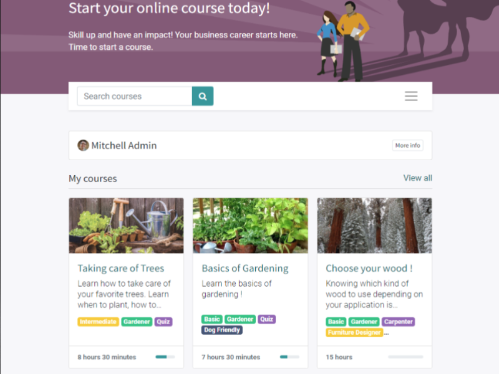Click Quiz tag on Basics of Gardening
The height and width of the screenshot is (374, 499).
click(267, 319)
